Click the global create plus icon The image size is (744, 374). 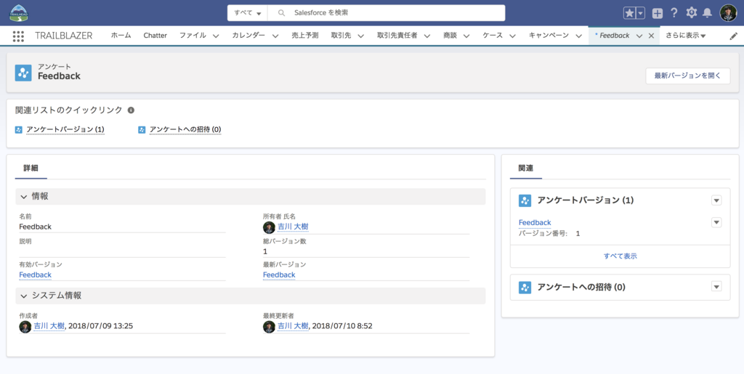[x=657, y=13]
